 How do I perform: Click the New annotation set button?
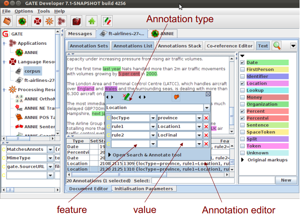point(286,180)
